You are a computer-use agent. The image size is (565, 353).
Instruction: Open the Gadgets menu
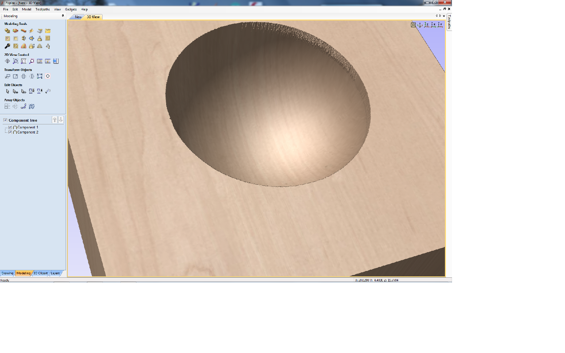click(71, 9)
